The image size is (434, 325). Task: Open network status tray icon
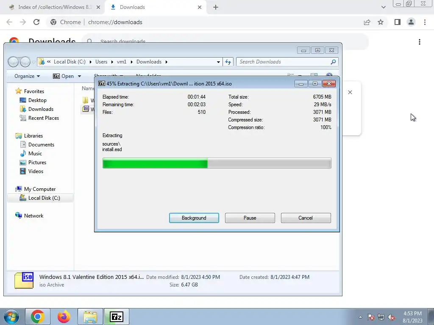tap(381, 317)
